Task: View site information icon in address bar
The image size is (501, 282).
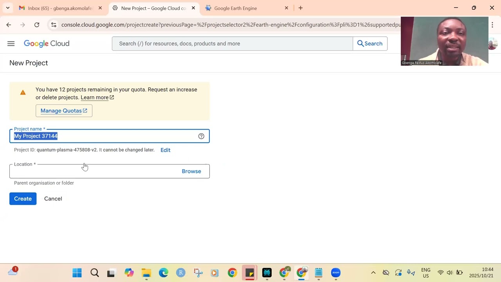Action: coord(54,25)
